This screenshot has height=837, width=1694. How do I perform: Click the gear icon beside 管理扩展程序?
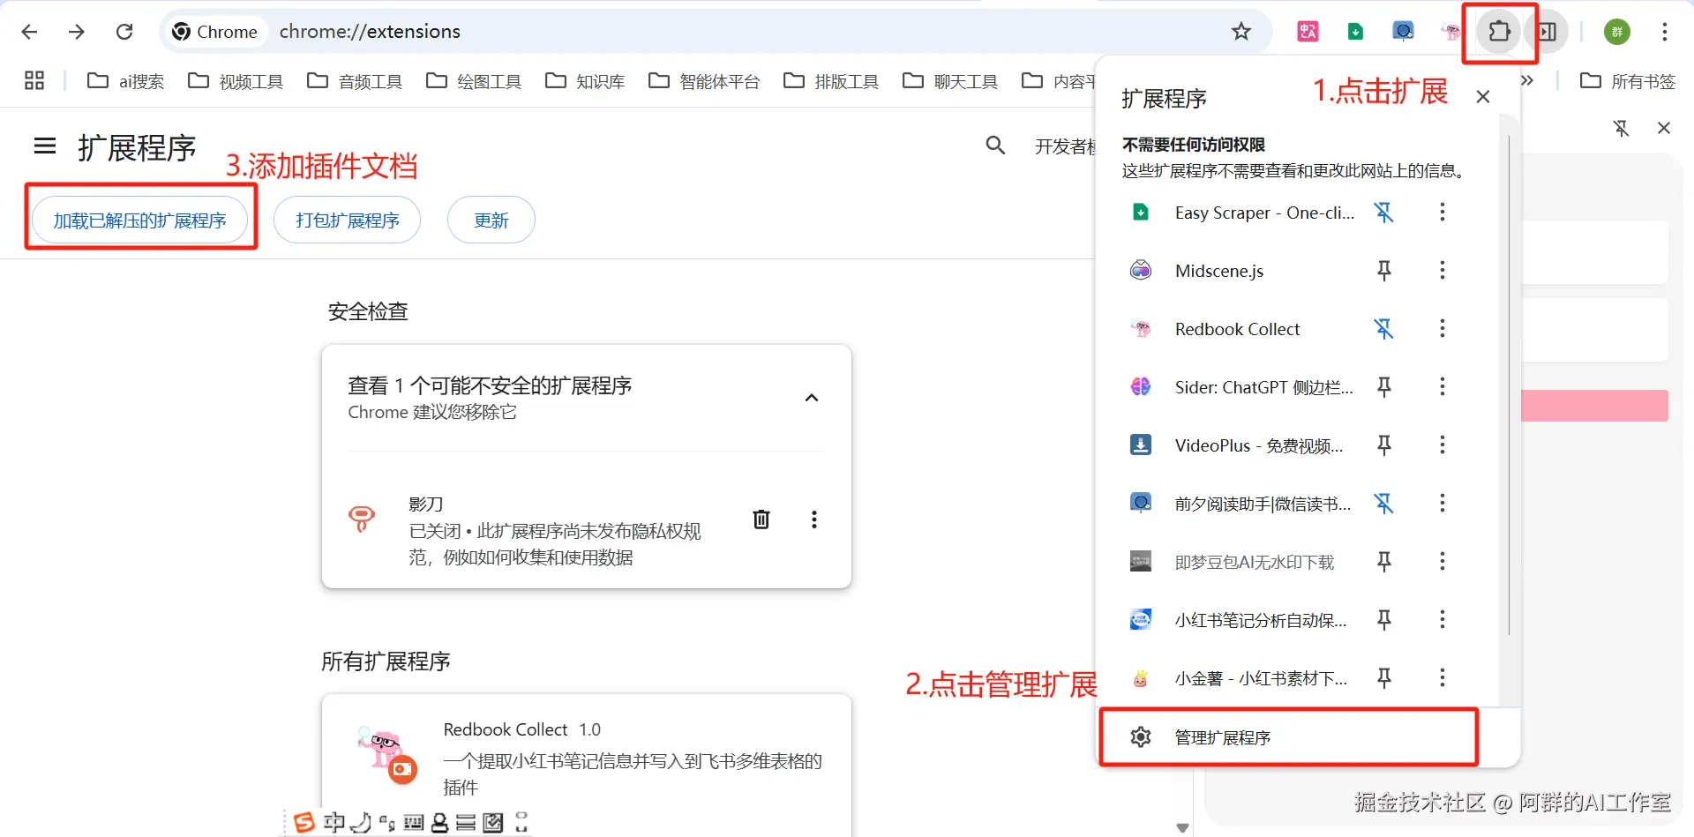tap(1141, 736)
